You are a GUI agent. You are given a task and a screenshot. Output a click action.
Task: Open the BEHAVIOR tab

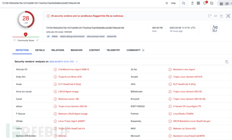pos(76,50)
